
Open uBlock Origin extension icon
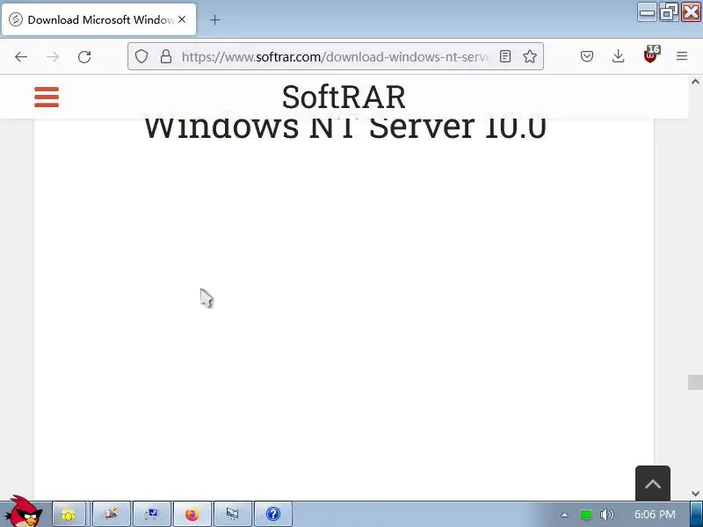pyautogui.click(x=650, y=55)
